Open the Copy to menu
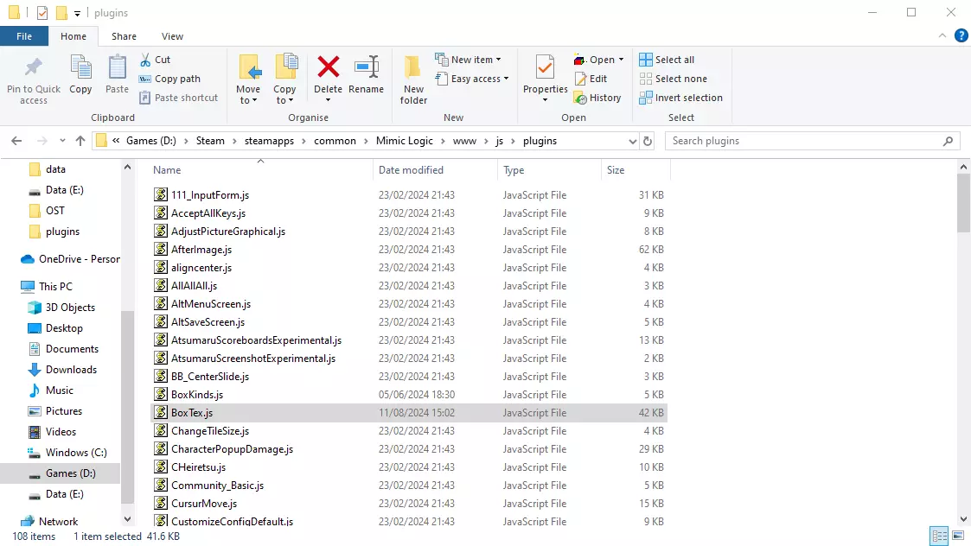 point(284,79)
